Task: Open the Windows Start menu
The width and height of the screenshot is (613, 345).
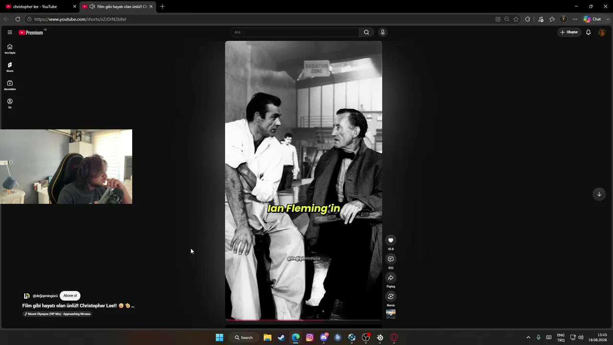Action: 219,337
